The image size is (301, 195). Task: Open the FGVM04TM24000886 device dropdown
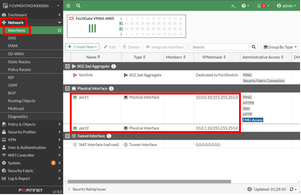(31, 6)
